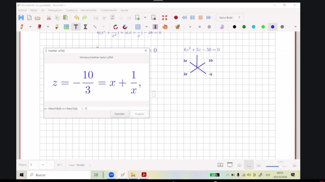
Task: Open the Complemento menu
Action: point(109,10)
